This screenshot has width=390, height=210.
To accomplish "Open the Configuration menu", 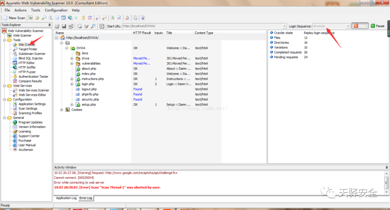I will coord(56,10).
